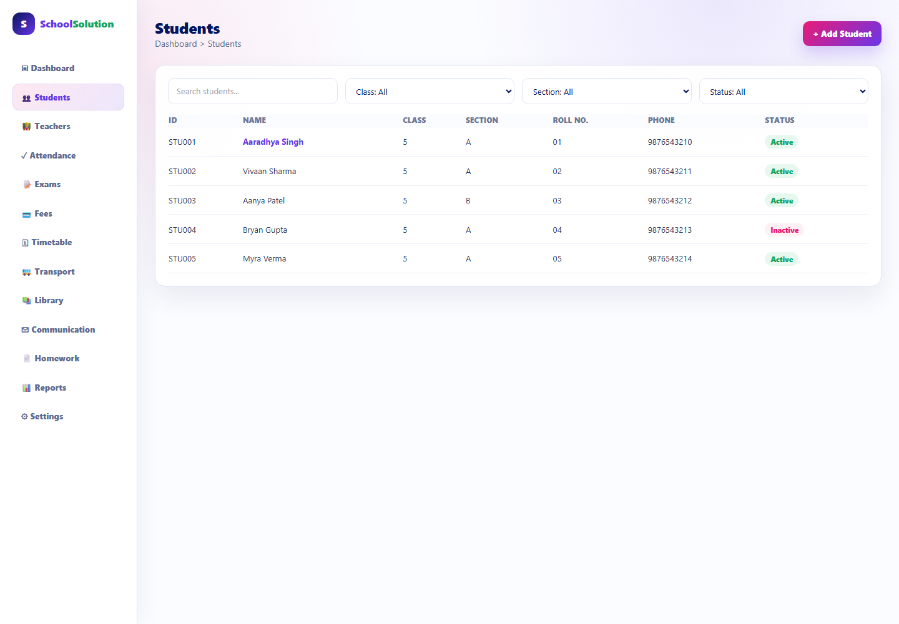Select the Vivaan Sharma name cell

click(x=269, y=172)
